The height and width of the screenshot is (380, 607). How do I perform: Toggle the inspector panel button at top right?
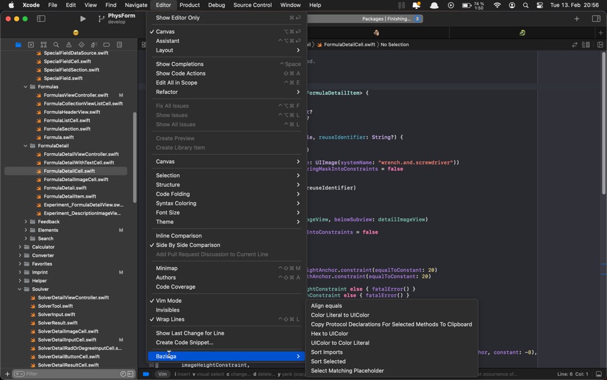pos(596,19)
